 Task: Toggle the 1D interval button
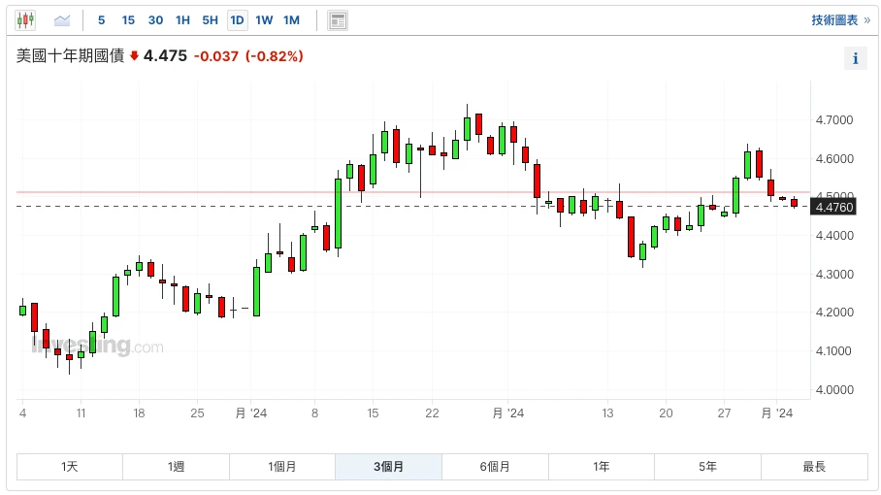[x=237, y=20]
